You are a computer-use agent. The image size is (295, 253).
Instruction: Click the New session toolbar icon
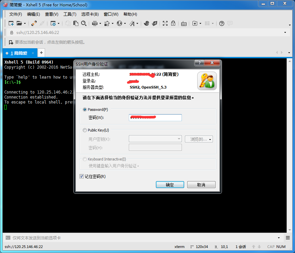(11, 23)
